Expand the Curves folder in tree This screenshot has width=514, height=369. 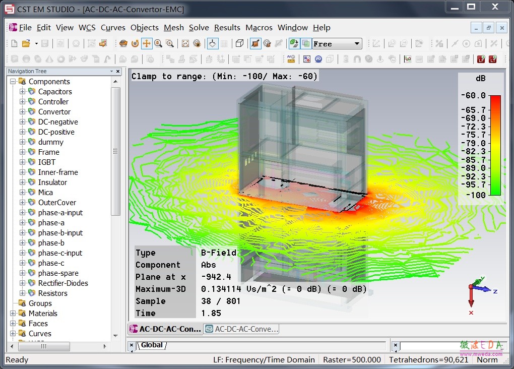click(13, 334)
